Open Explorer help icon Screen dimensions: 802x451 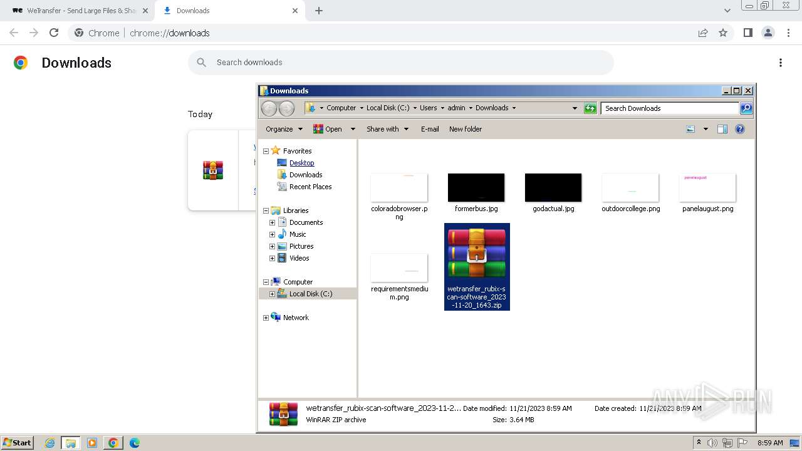pyautogui.click(x=740, y=129)
